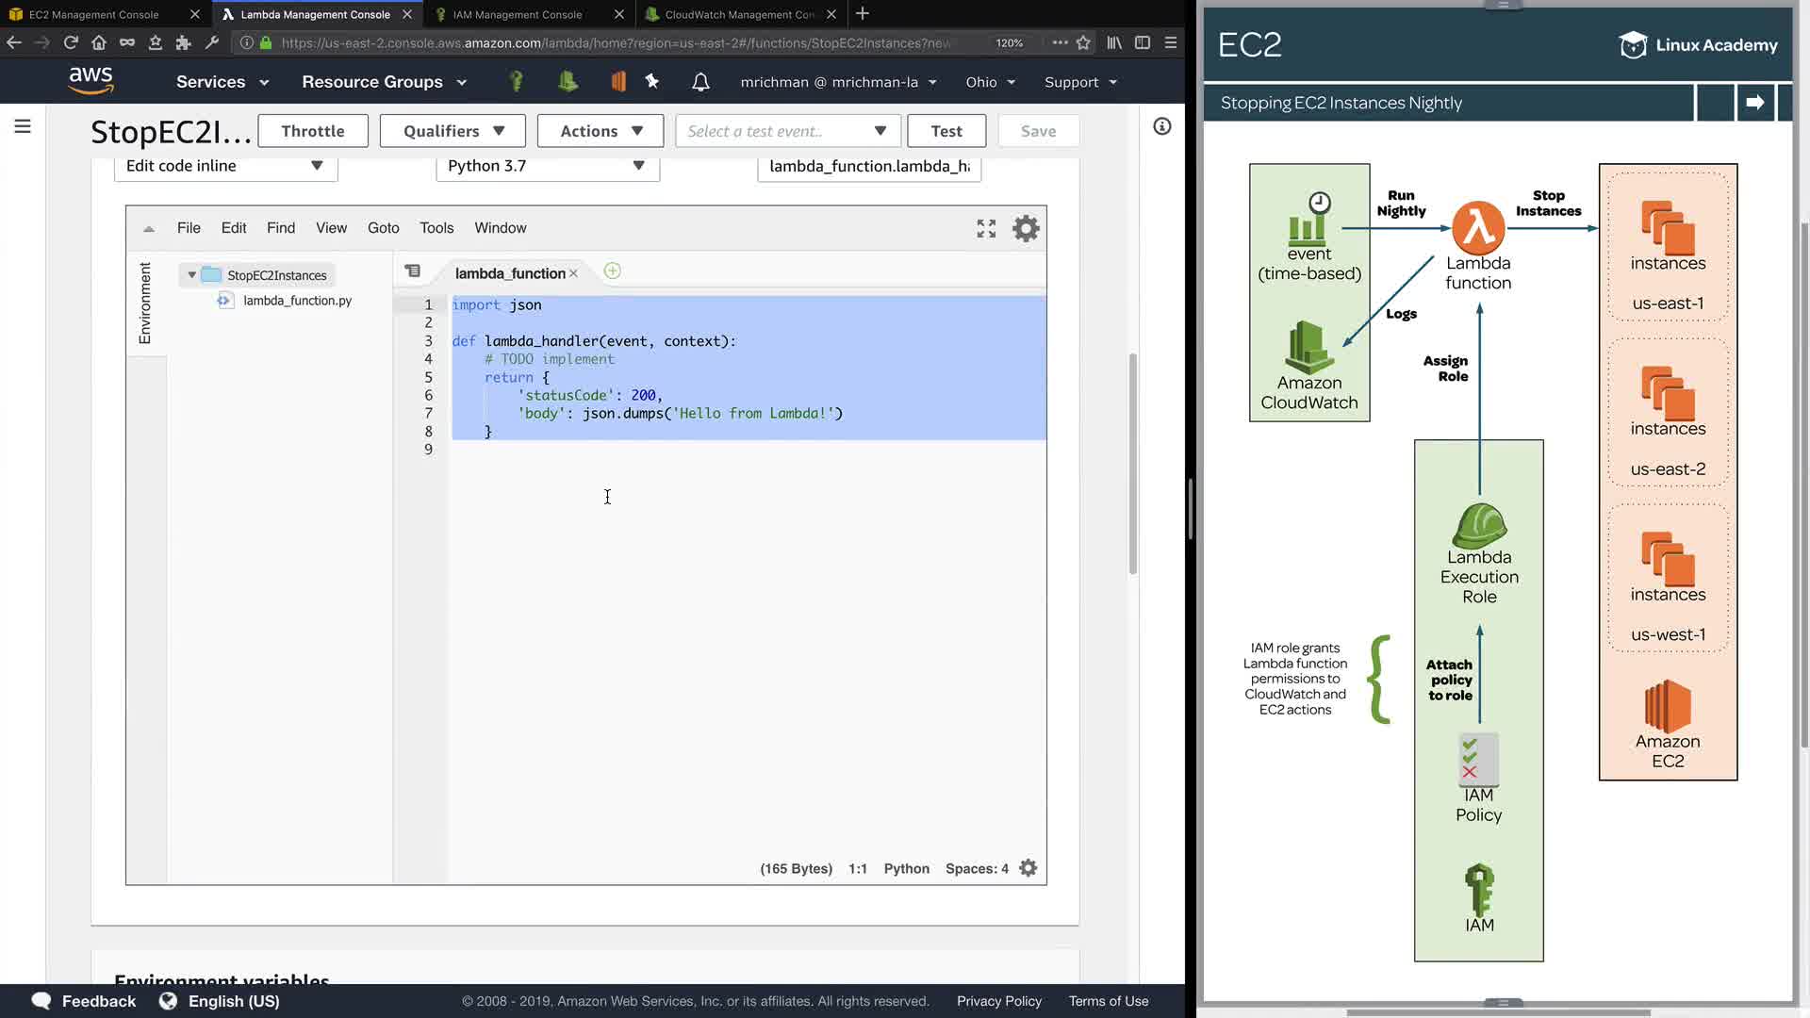Open the Goto menu in the editor
This screenshot has height=1018, width=1810.
click(x=383, y=228)
